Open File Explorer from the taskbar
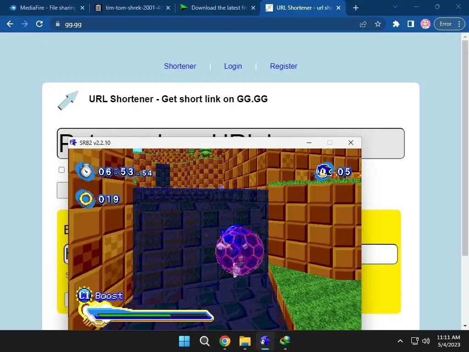This screenshot has height=352, width=469. pos(245,341)
